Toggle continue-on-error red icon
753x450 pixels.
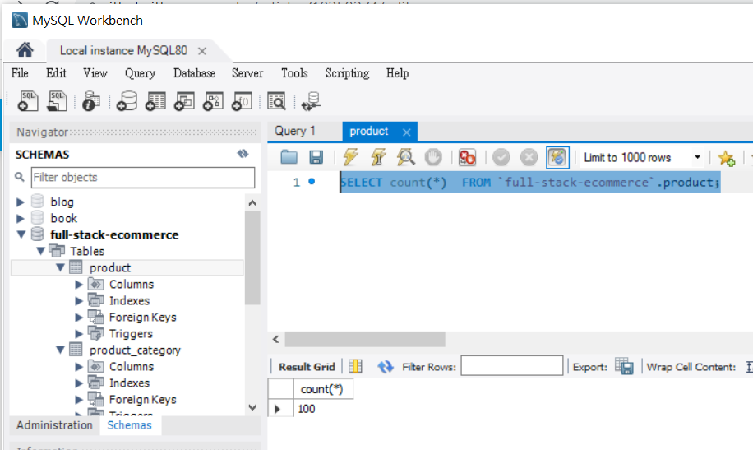pyautogui.click(x=467, y=157)
